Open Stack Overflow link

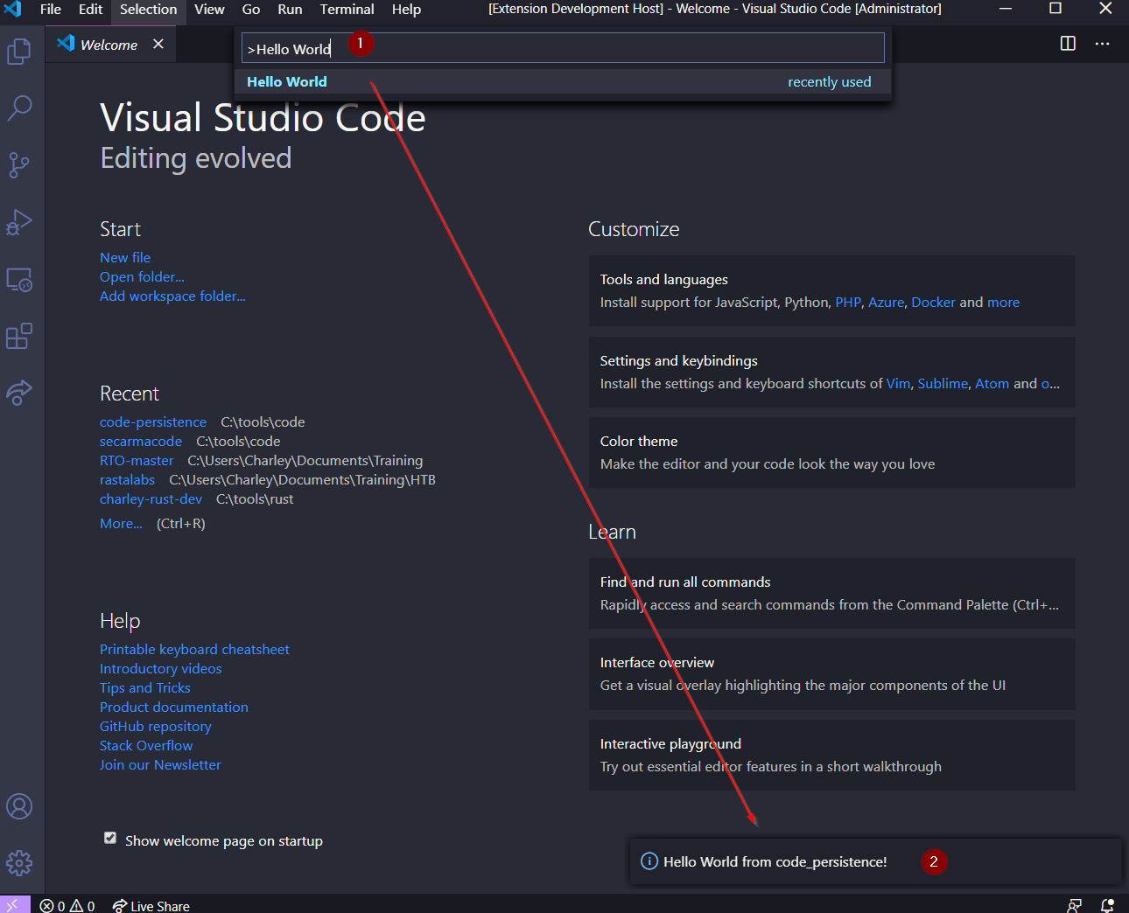pos(146,746)
